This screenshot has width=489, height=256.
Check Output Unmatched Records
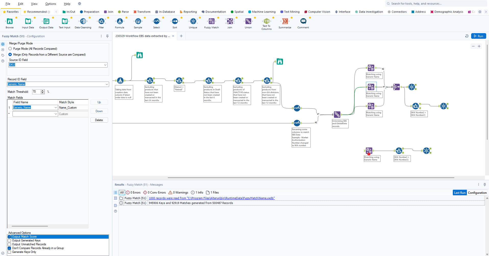coord(9,244)
